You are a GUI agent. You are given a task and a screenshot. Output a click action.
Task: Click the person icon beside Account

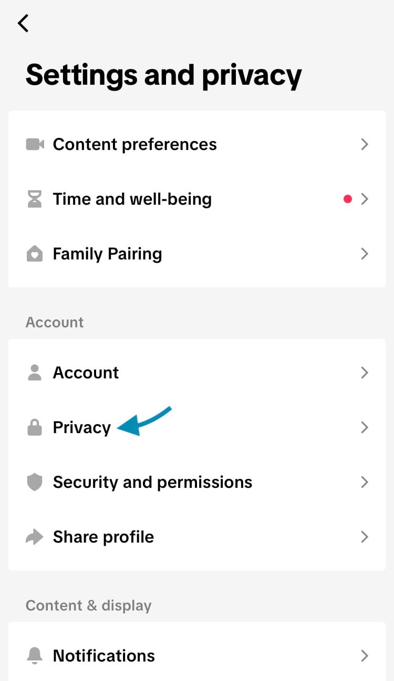coord(35,373)
